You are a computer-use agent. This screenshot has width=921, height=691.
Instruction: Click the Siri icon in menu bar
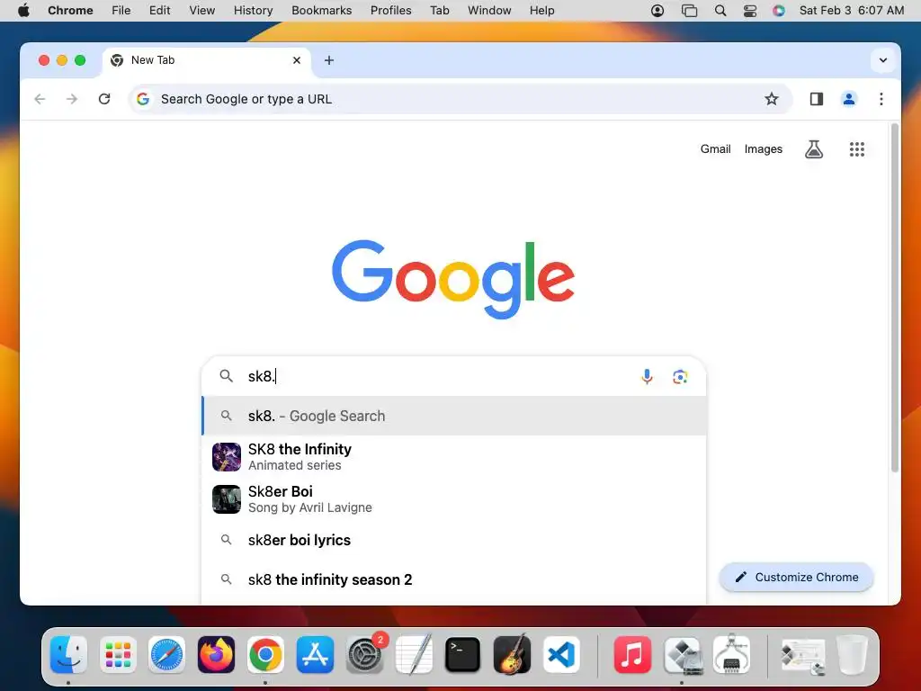[x=778, y=11]
